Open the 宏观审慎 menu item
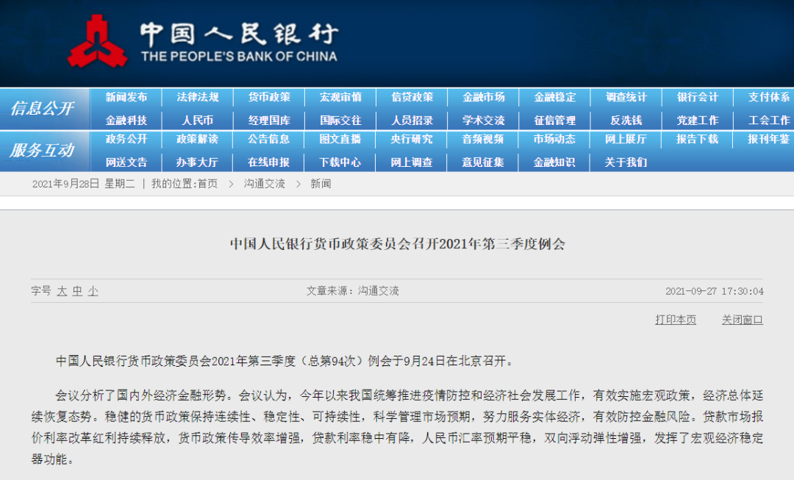The height and width of the screenshot is (480, 794). [x=340, y=97]
